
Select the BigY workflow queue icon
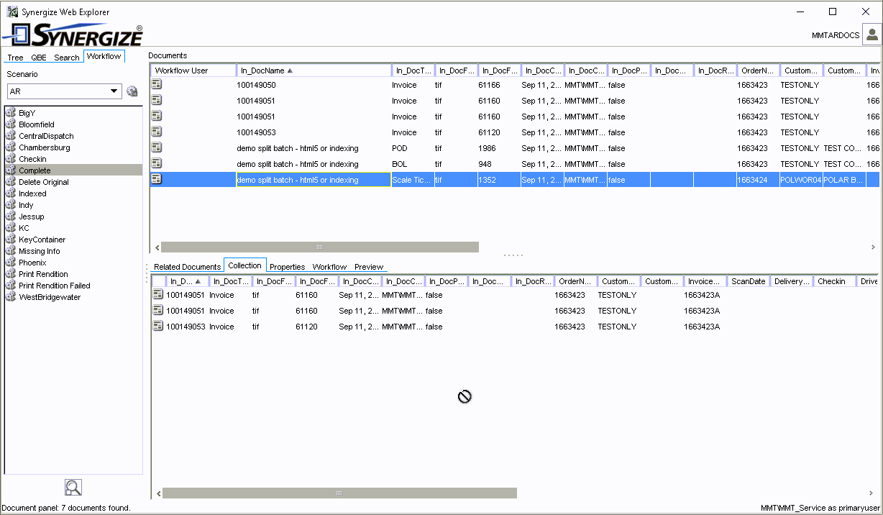11,113
